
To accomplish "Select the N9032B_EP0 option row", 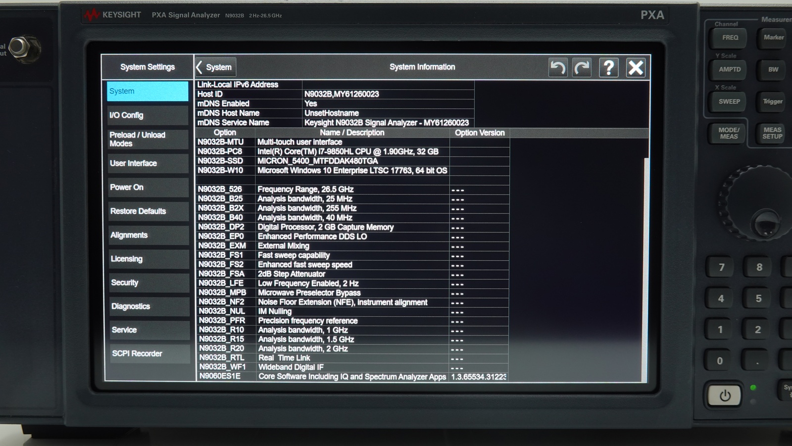I will point(352,236).
